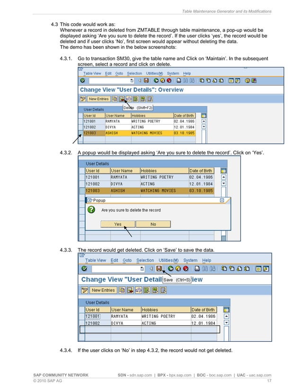Viewport: 302px width, 392px height.
Task: Click 'WRITING POETRY' cell in step 4.3.3 table
Action: [166, 317]
